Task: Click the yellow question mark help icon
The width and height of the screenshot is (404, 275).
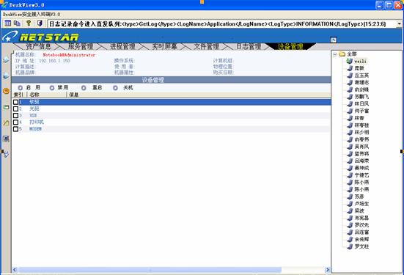Action: 29,23
